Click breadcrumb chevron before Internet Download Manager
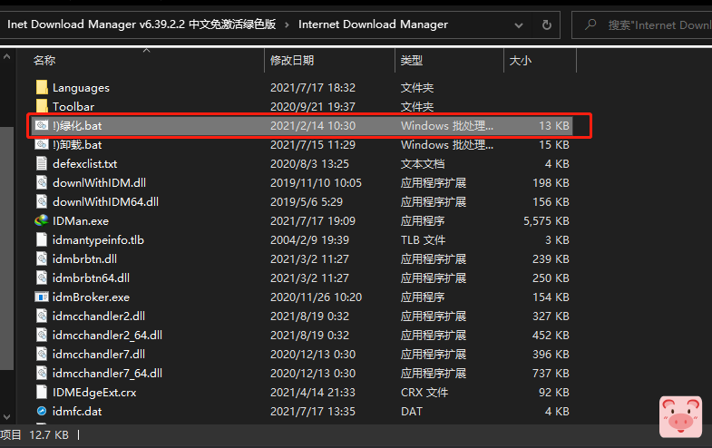712x448 pixels. (x=287, y=25)
